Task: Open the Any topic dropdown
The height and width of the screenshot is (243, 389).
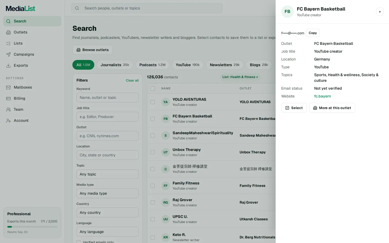Action: click(108, 174)
